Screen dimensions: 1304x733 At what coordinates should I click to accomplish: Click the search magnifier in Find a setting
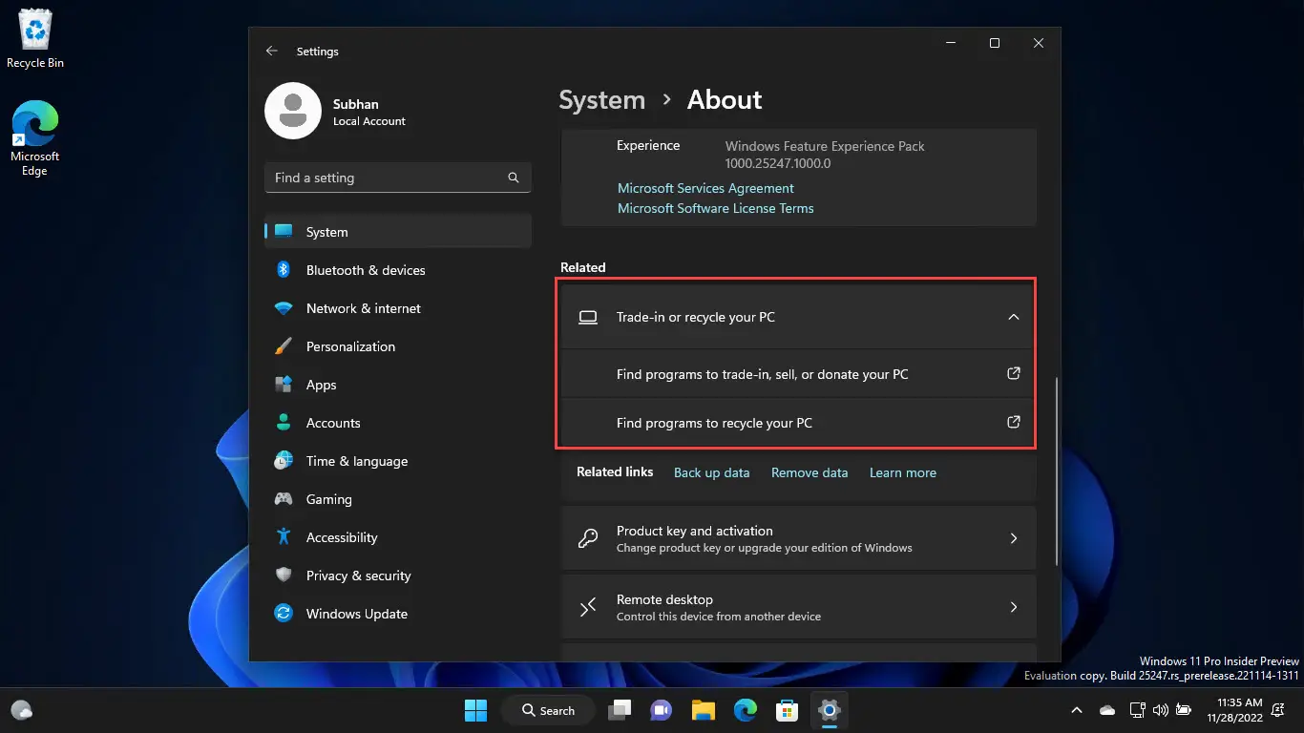click(x=514, y=178)
